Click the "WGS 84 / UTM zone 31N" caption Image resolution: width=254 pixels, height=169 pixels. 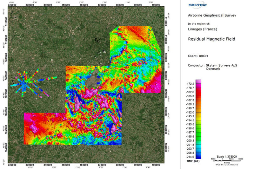coord(227,165)
